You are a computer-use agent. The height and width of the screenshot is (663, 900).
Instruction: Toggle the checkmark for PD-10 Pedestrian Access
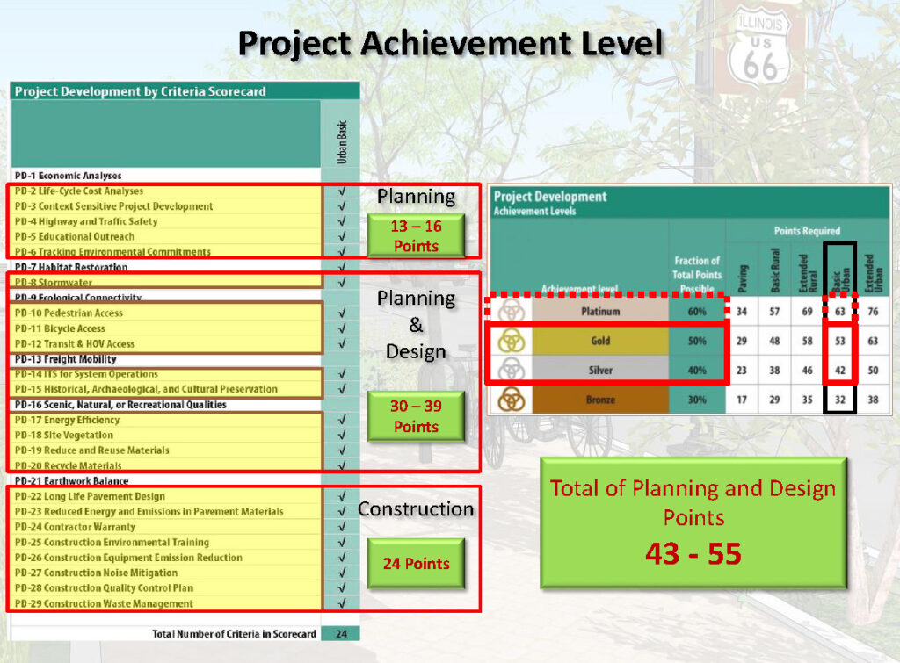[341, 313]
